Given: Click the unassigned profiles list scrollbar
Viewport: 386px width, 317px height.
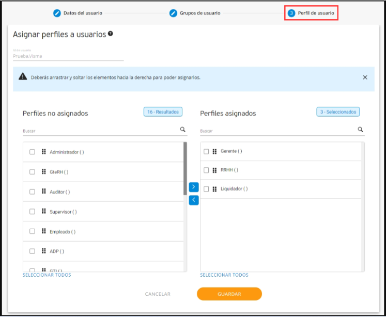Looking at the screenshot, I should coord(185,168).
